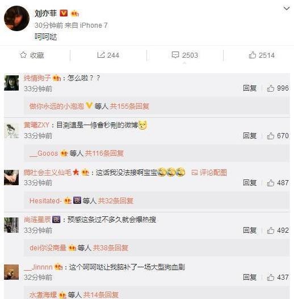Screen dimensions: 294x299
Task: Like the comment with 670 thumbs-up
Action: pyautogui.click(x=271, y=136)
